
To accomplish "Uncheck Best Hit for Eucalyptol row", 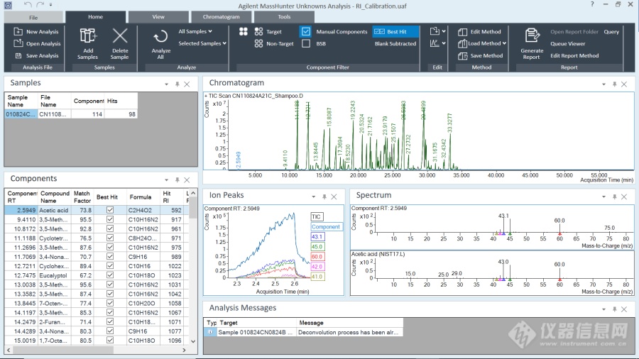I will coord(110,275).
